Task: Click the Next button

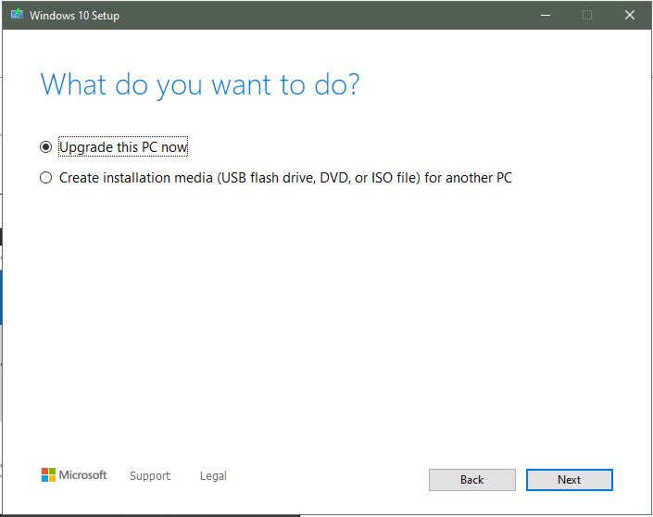Action: 570,480
